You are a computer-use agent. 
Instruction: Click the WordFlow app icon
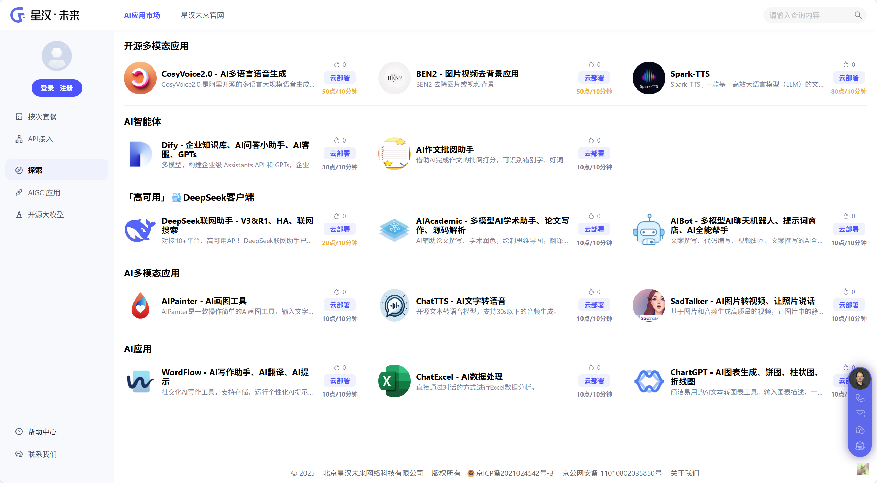tap(140, 381)
